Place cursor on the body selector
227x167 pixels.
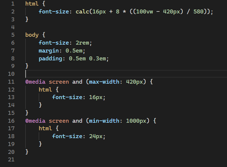tap(32, 35)
